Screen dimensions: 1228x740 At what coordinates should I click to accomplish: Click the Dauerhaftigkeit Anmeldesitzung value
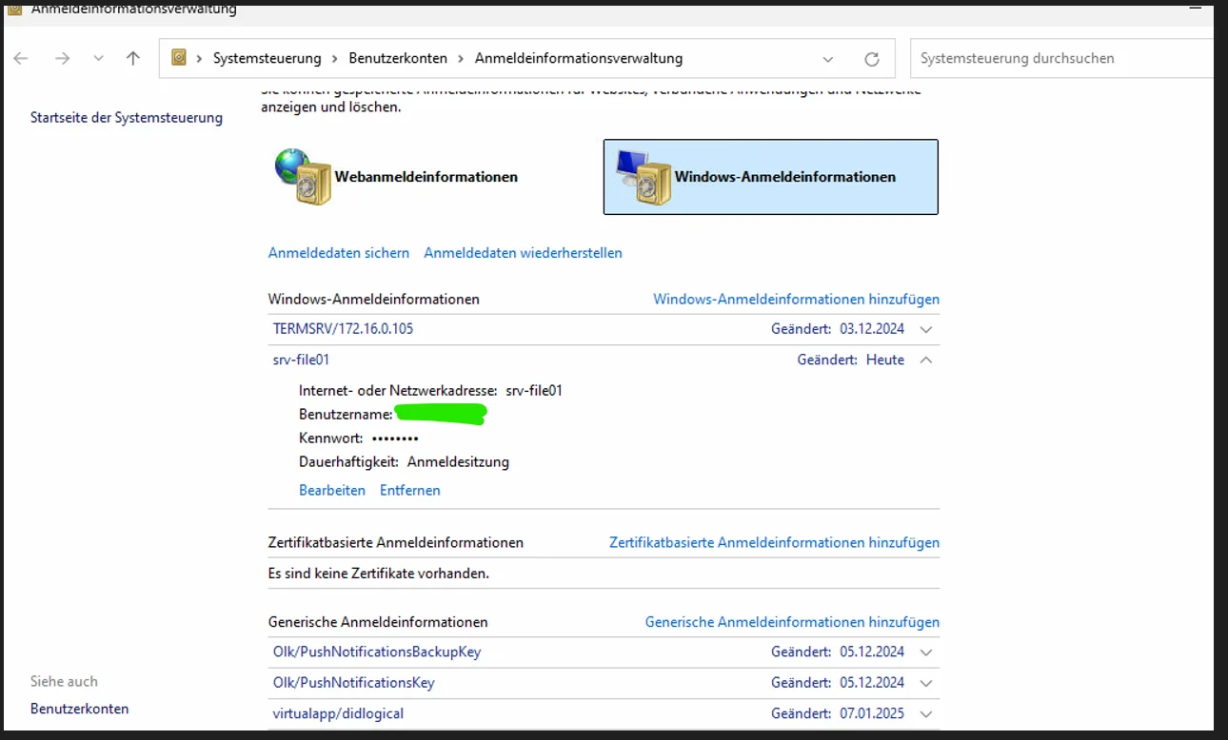458,462
